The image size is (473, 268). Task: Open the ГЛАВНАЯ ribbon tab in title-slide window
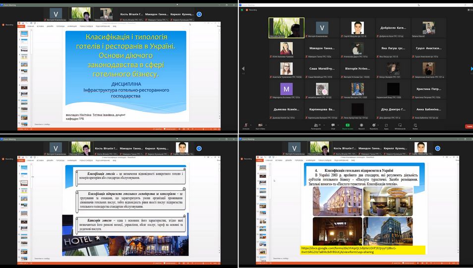tap(30, 26)
